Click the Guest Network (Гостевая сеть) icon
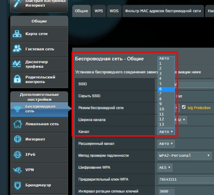Image resolution: width=214 pixels, height=195 pixels. 17,49
